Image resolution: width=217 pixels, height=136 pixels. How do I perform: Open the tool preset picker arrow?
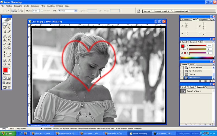pyautogui.click(x=8, y=11)
